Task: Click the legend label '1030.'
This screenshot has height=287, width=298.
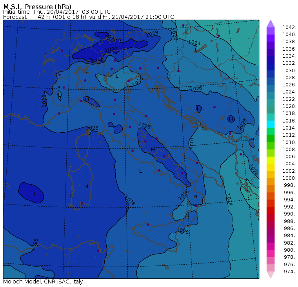Action: 289,70
